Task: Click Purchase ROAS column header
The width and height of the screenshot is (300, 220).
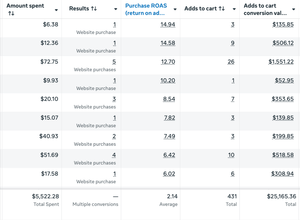Action: pyautogui.click(x=146, y=9)
